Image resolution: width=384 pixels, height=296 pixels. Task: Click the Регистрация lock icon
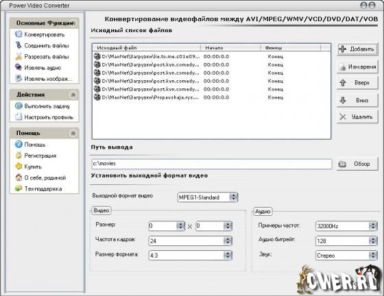click(x=19, y=156)
